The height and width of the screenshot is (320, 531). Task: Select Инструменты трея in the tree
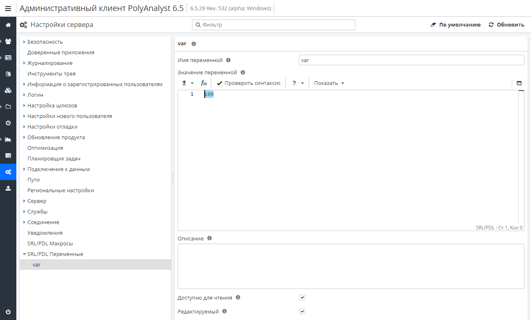[51, 73]
